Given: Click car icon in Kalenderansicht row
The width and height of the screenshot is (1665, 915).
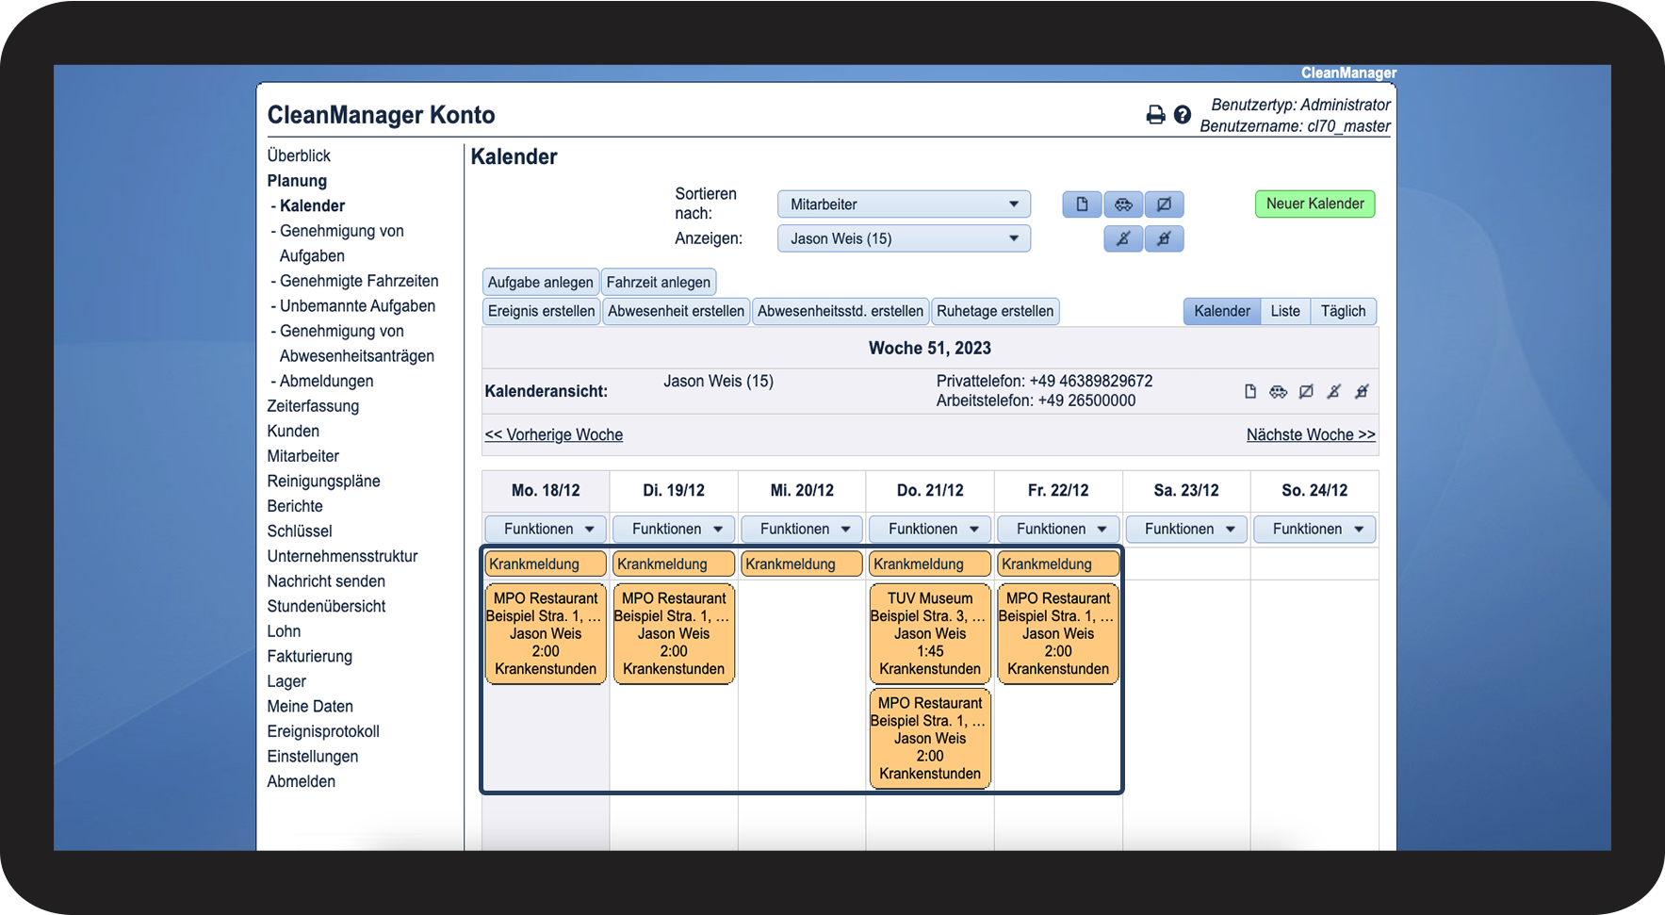Looking at the screenshot, I should coord(1278,391).
